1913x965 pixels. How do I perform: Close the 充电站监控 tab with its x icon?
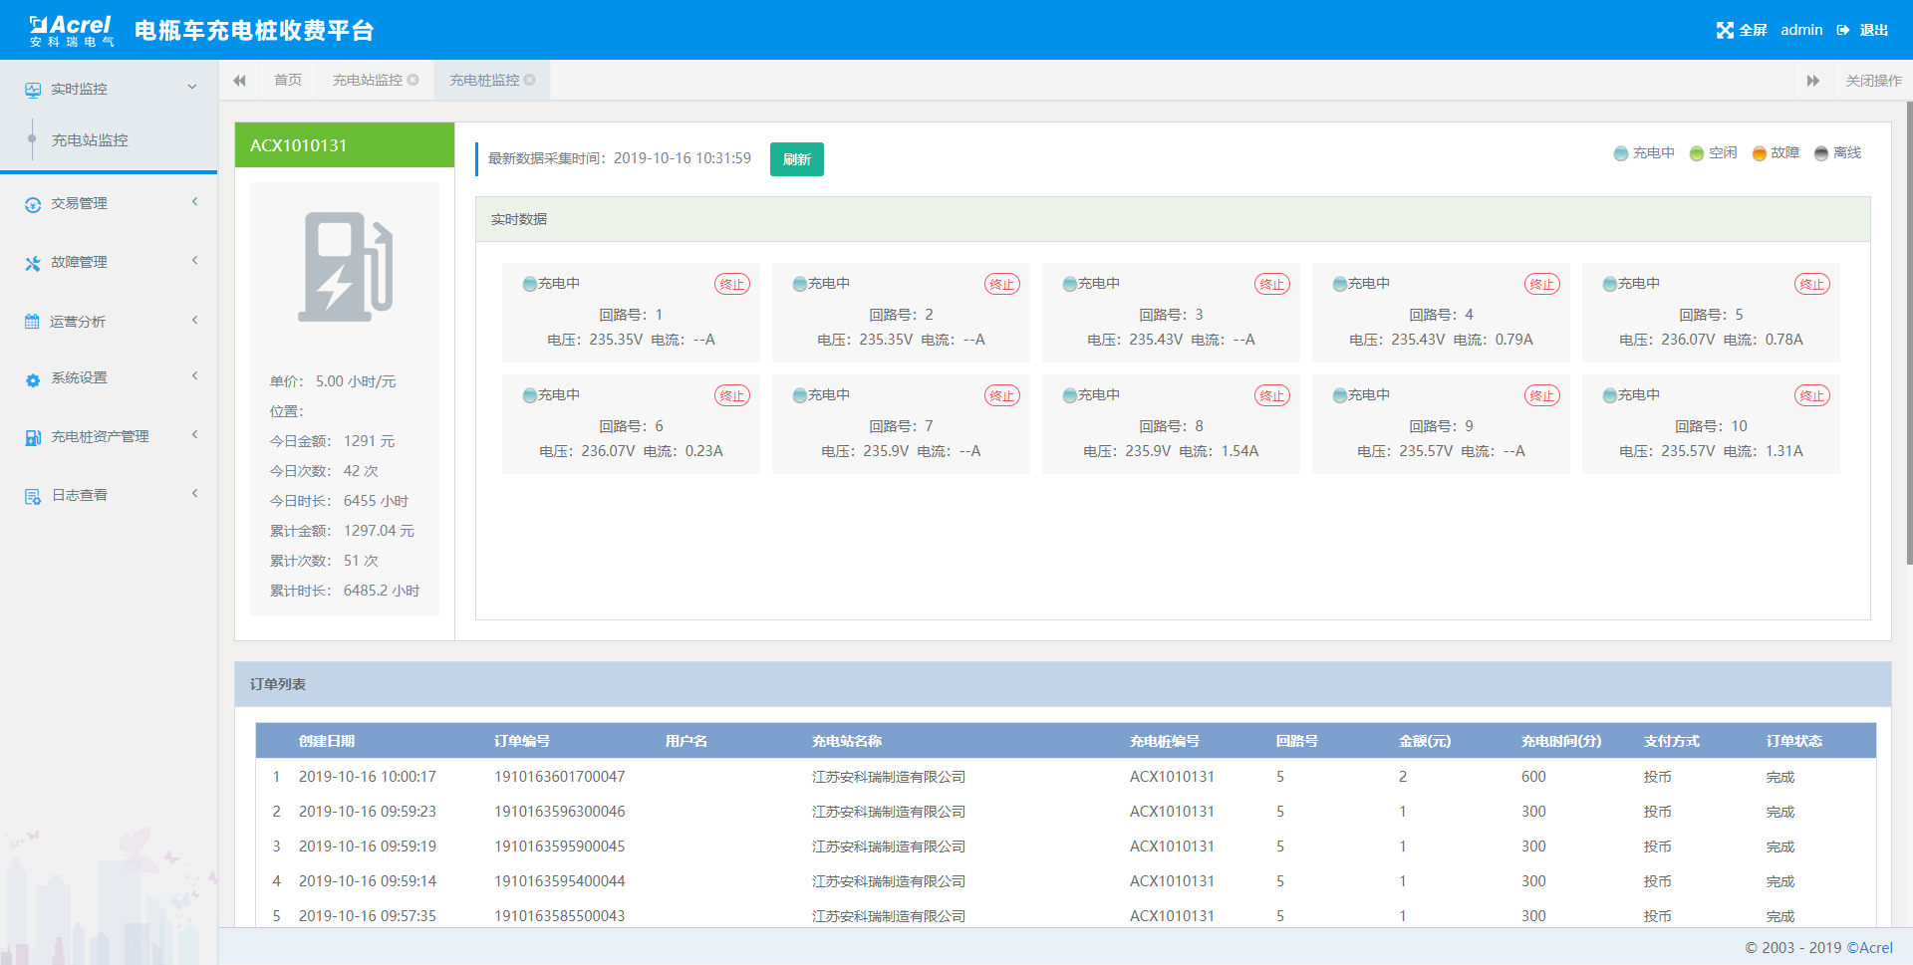[413, 80]
